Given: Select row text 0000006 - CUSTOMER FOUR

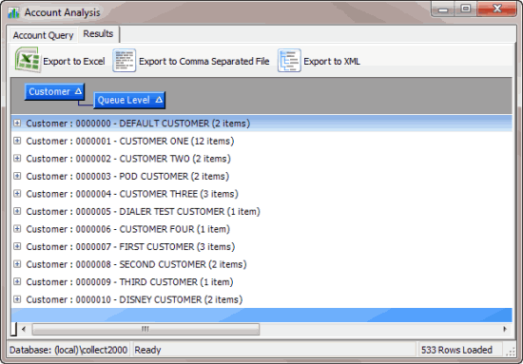Looking at the screenshot, I should [135, 229].
